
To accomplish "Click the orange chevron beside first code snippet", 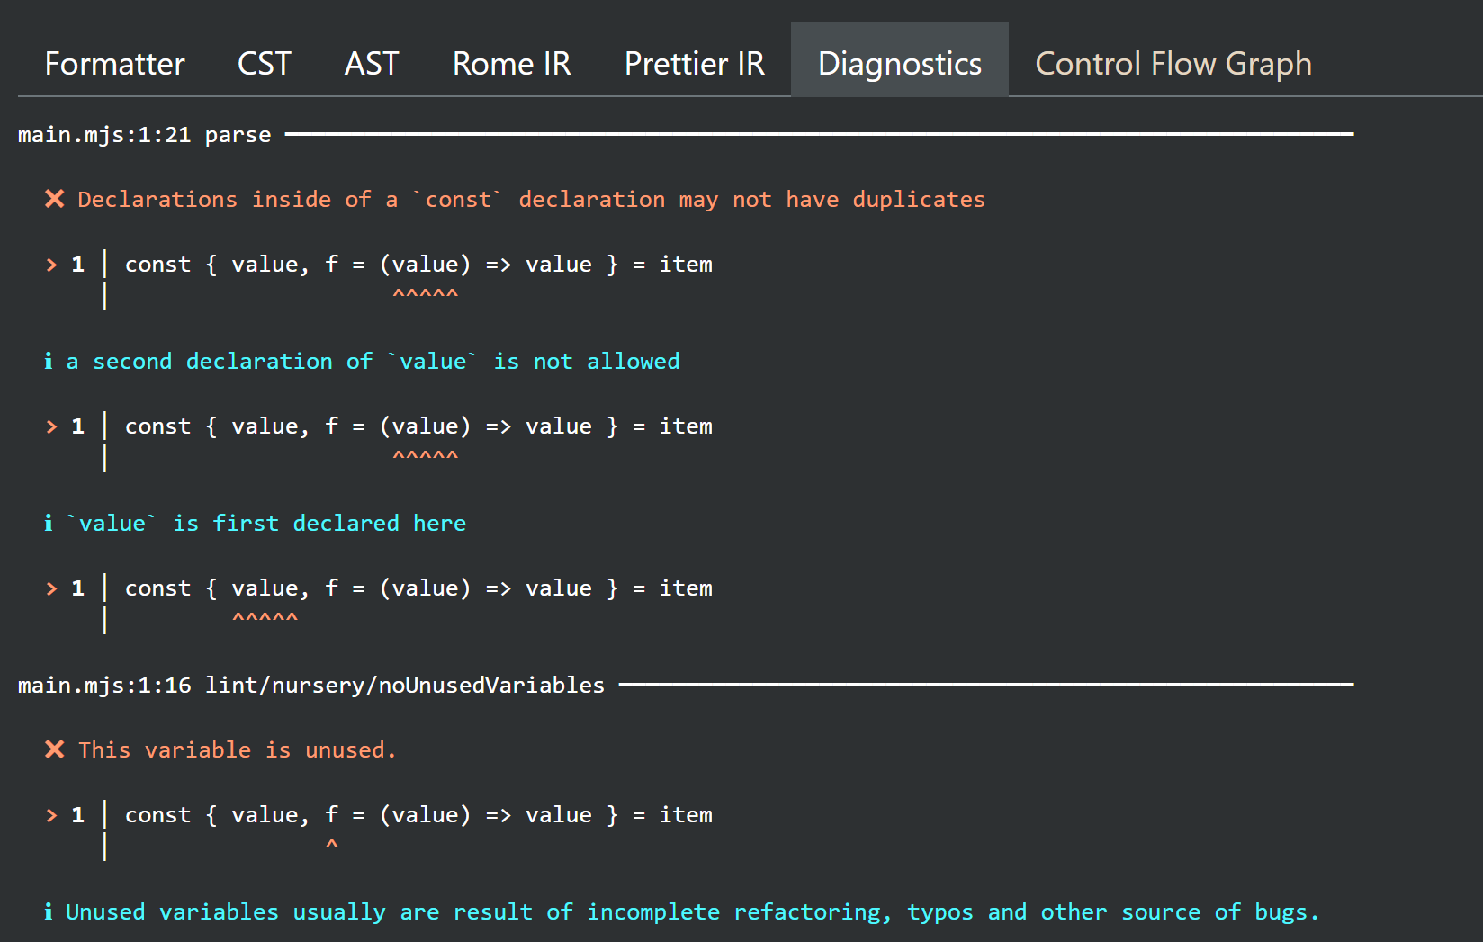I will 49,264.
